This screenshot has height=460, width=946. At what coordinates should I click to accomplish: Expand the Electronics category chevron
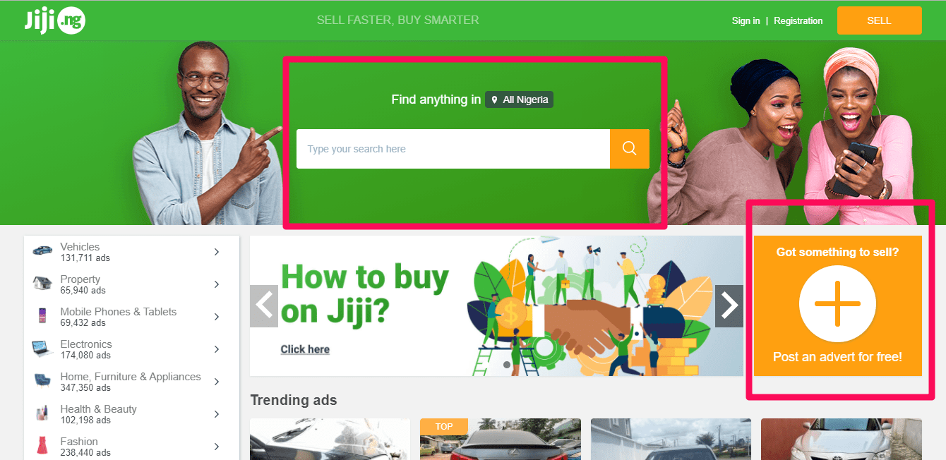pyautogui.click(x=217, y=349)
